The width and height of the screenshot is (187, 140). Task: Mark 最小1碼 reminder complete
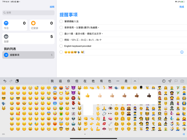point(61,34)
